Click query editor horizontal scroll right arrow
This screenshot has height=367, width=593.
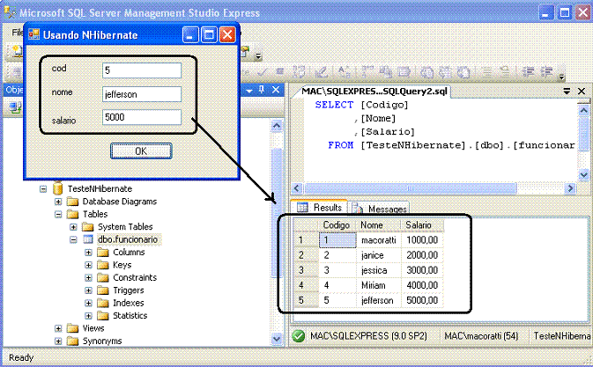(x=570, y=188)
